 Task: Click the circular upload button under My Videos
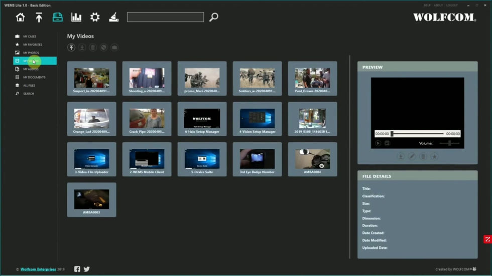(x=71, y=47)
